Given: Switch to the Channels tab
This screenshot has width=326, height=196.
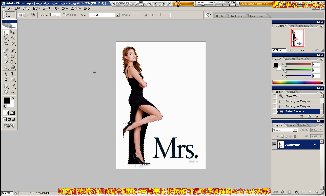Looking at the screenshot, I should point(291,125).
